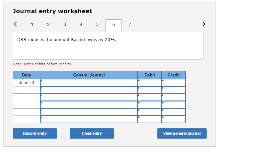Click the Debit field in second row

[150, 90]
